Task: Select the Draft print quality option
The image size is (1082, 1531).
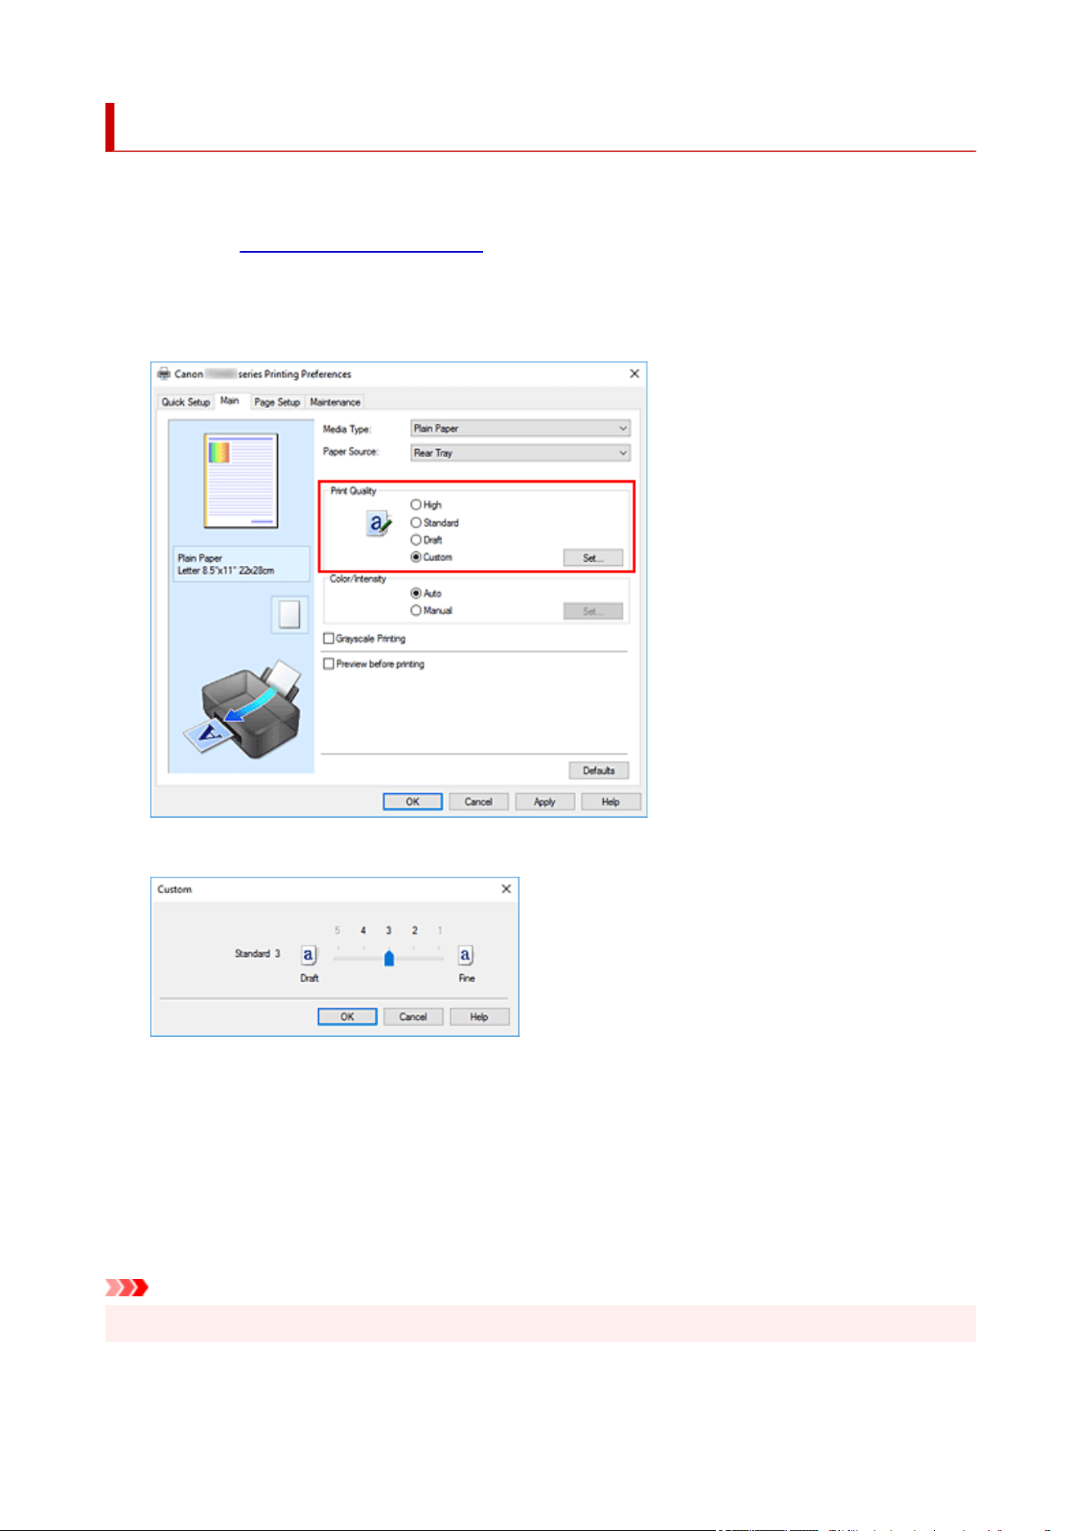Action: click(x=427, y=540)
